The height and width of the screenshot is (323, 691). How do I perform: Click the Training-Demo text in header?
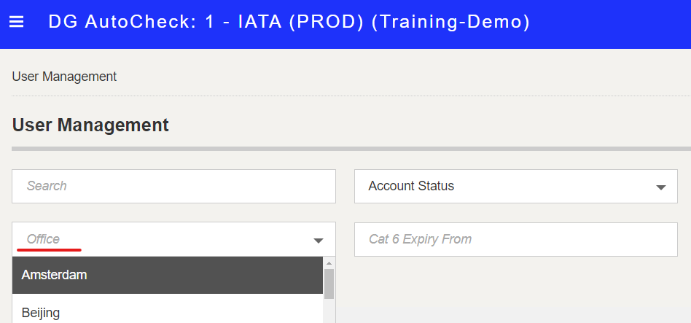450,22
